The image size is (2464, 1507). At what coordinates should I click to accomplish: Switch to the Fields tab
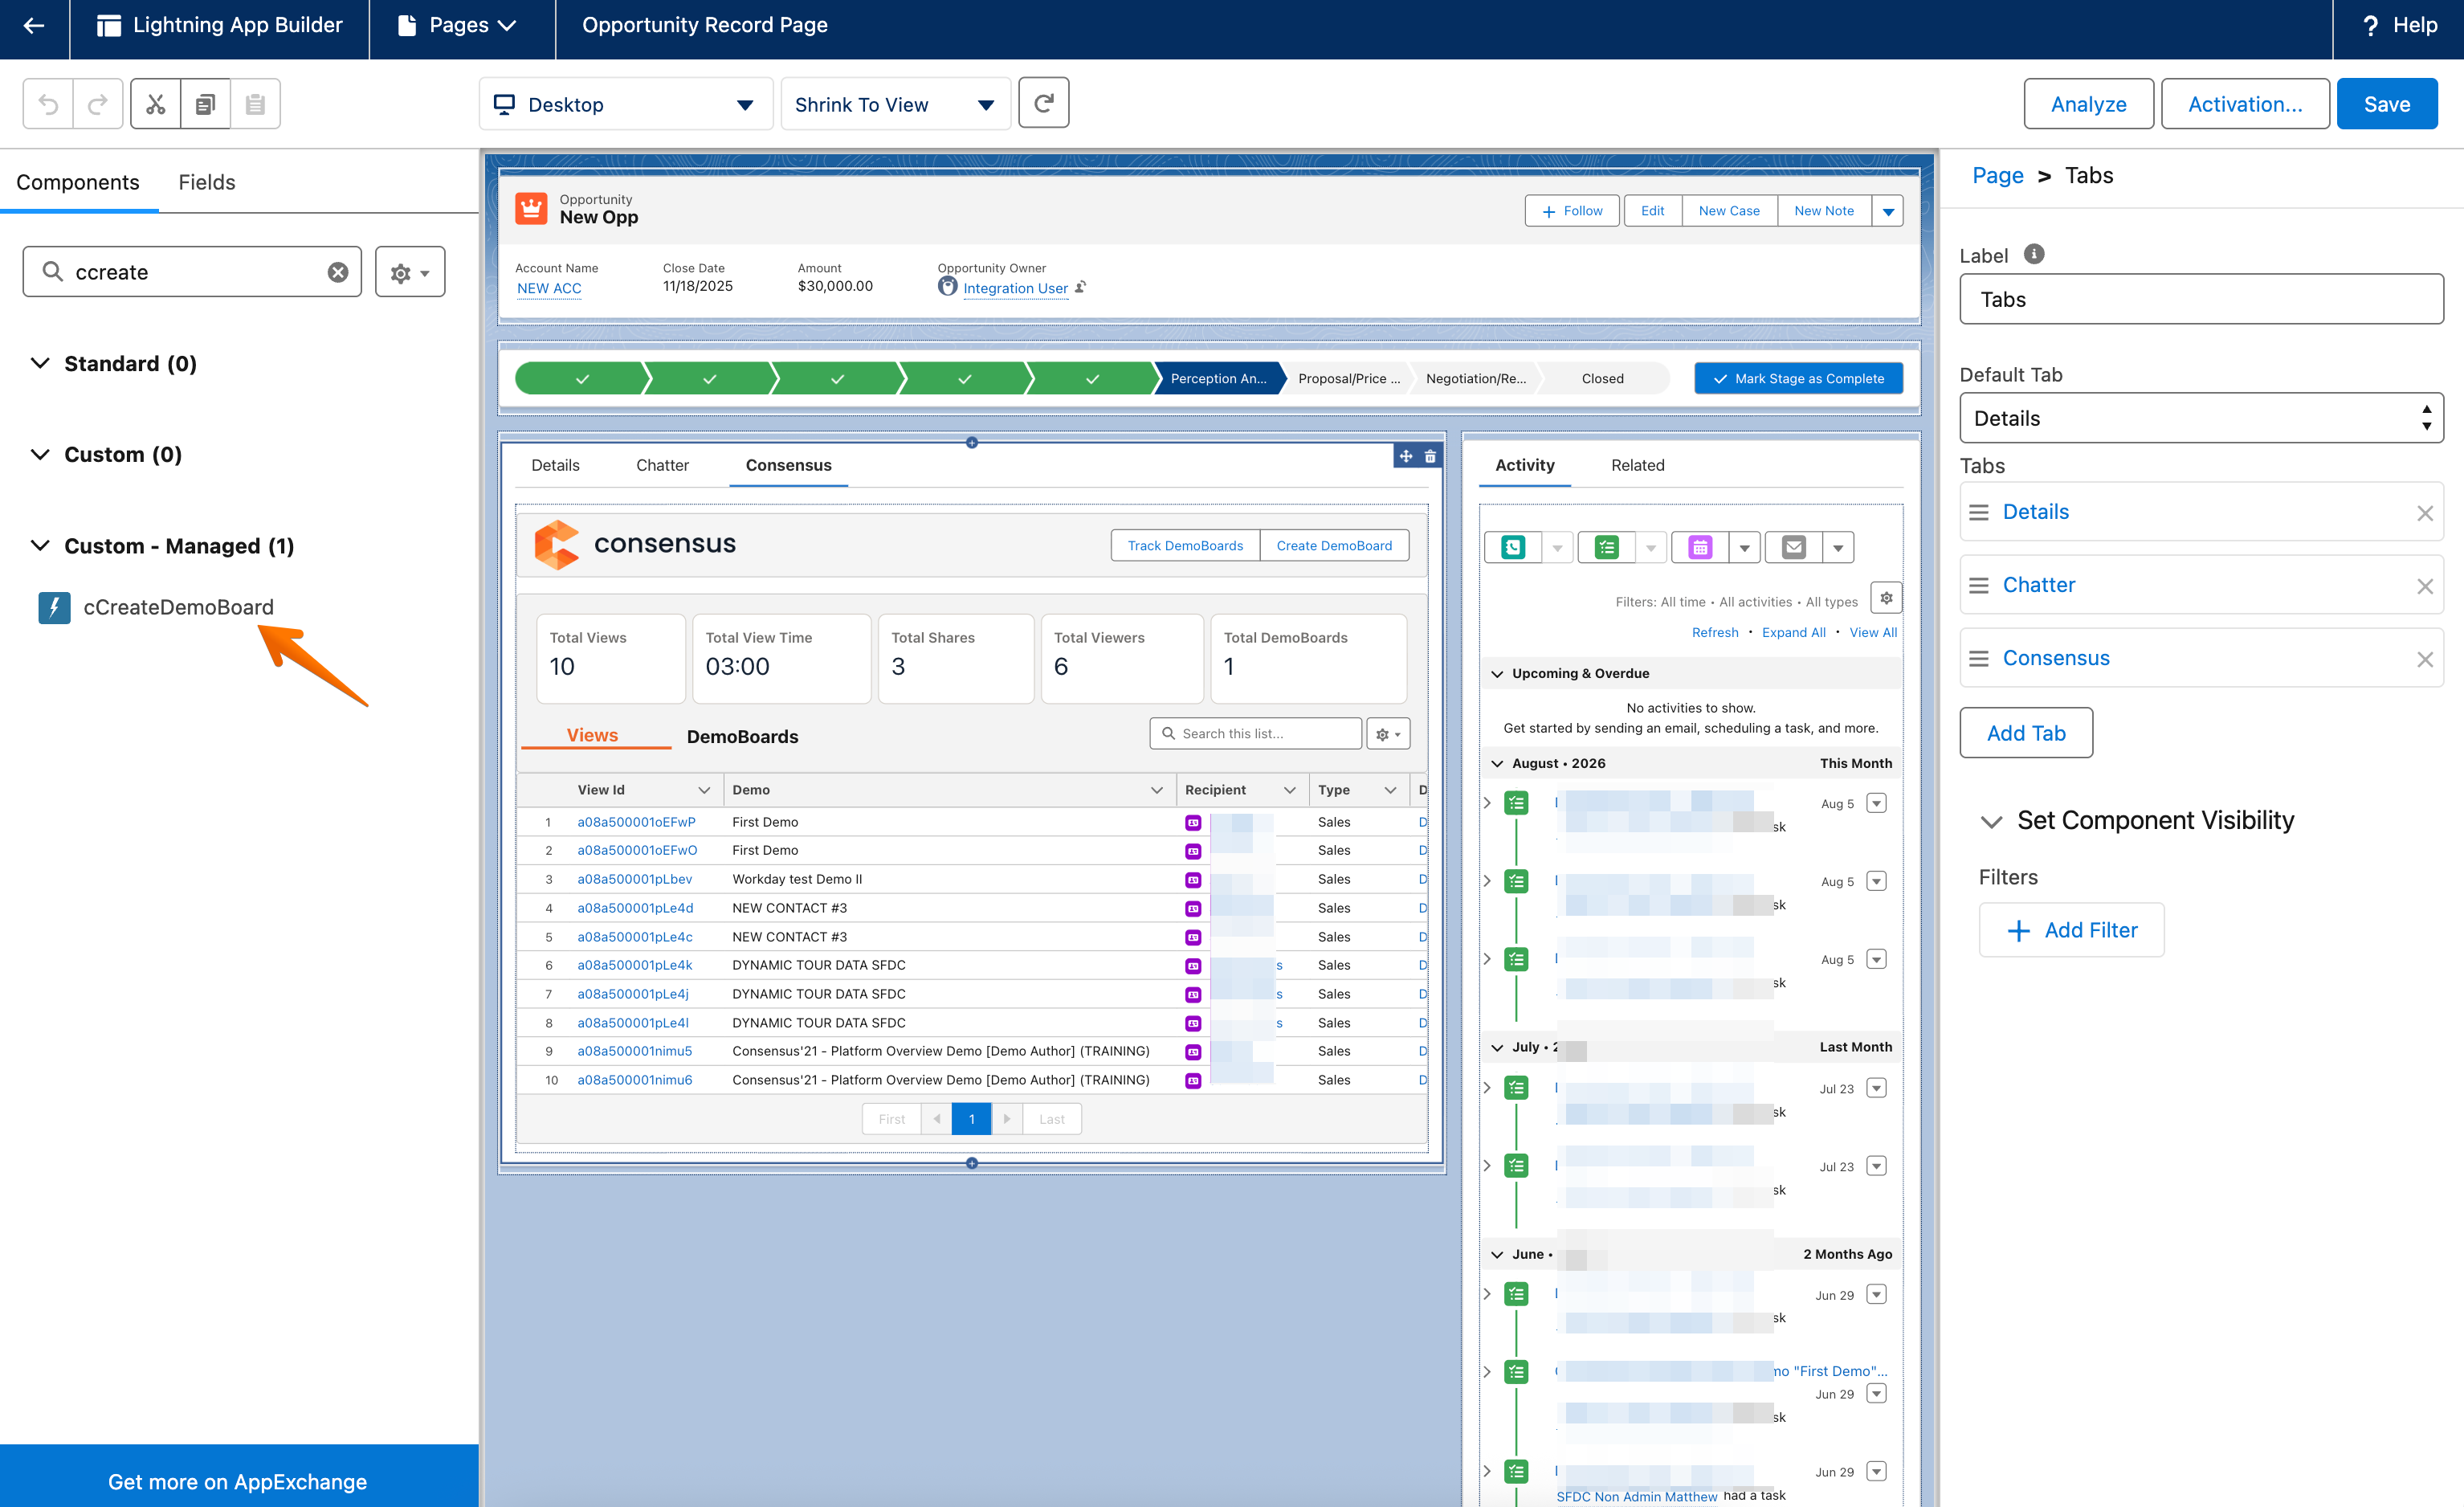tap(207, 182)
